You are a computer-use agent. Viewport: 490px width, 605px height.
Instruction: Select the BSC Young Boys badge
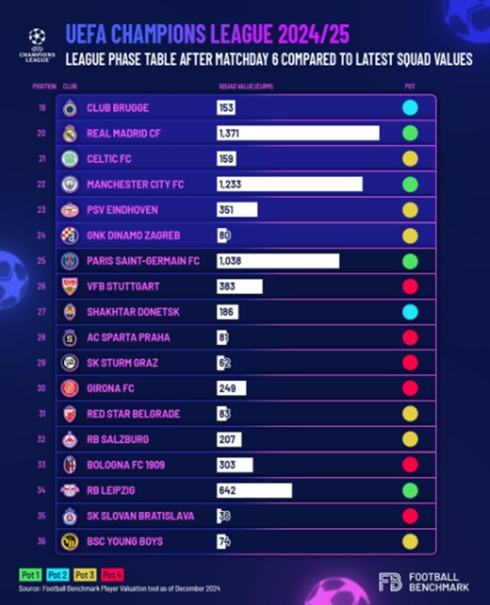tap(70, 541)
